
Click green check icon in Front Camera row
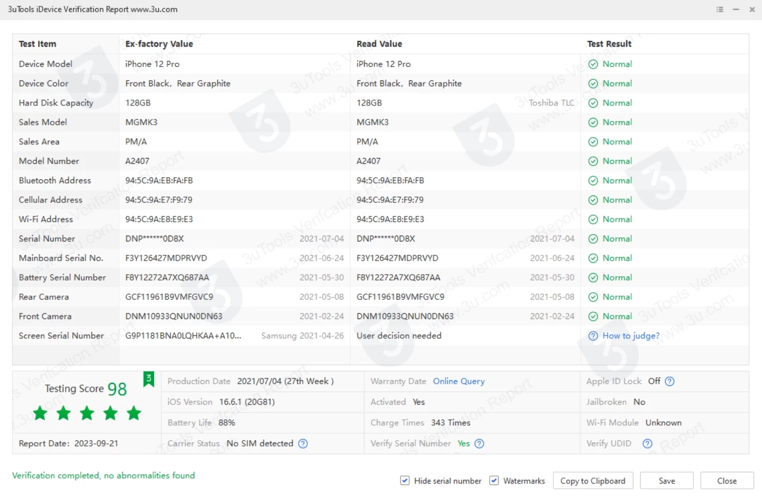[593, 316]
